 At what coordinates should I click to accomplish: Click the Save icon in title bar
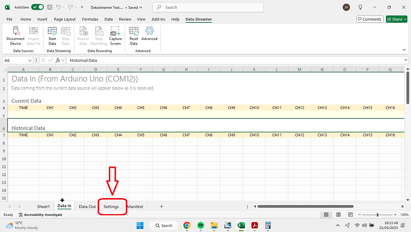[x=50, y=7]
